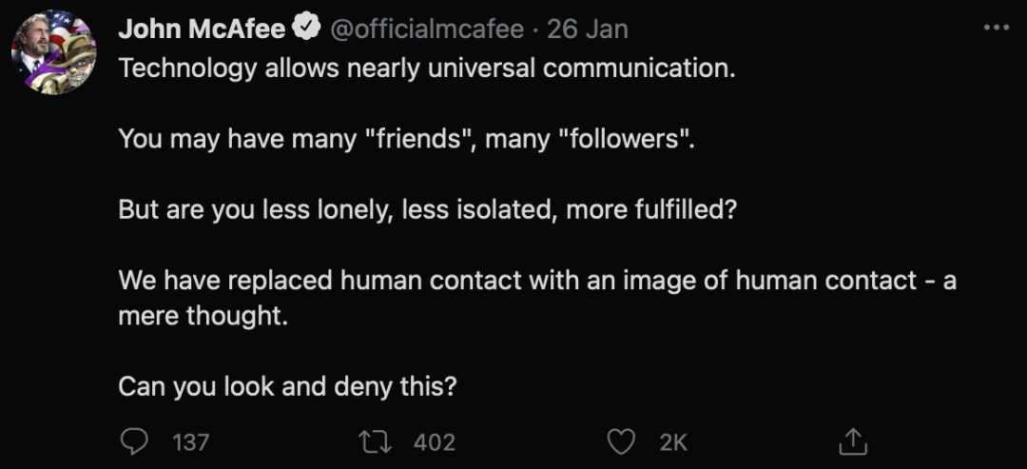Click the 'Can you look and deny this?' line
The height and width of the screenshot is (469, 1027).
(287, 386)
